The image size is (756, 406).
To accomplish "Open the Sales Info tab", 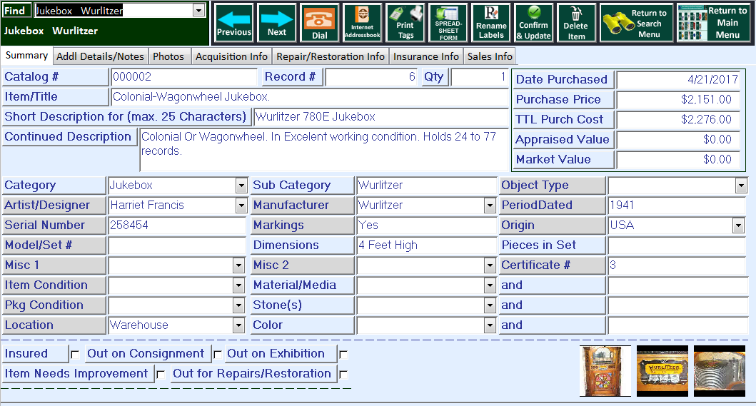I will point(490,56).
